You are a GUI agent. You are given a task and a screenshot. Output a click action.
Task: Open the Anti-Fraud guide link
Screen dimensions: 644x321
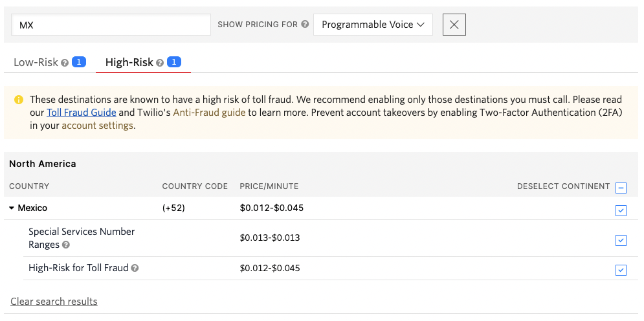click(209, 113)
